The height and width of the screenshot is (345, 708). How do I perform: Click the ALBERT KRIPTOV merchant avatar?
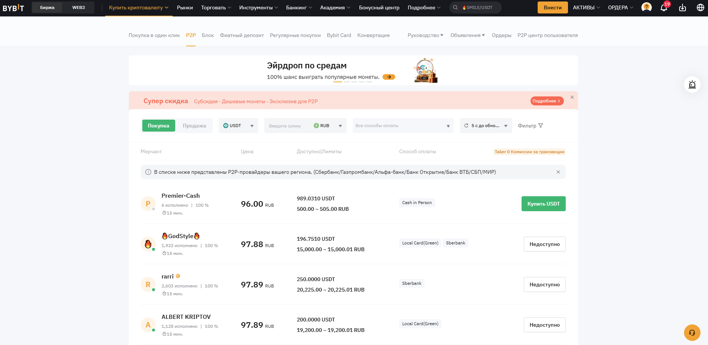tap(148, 325)
